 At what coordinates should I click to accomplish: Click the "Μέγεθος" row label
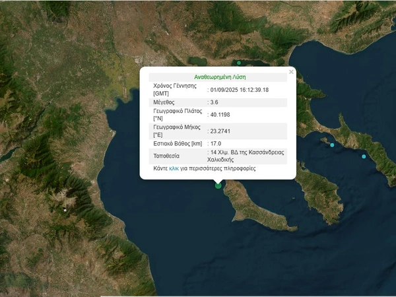click(166, 102)
